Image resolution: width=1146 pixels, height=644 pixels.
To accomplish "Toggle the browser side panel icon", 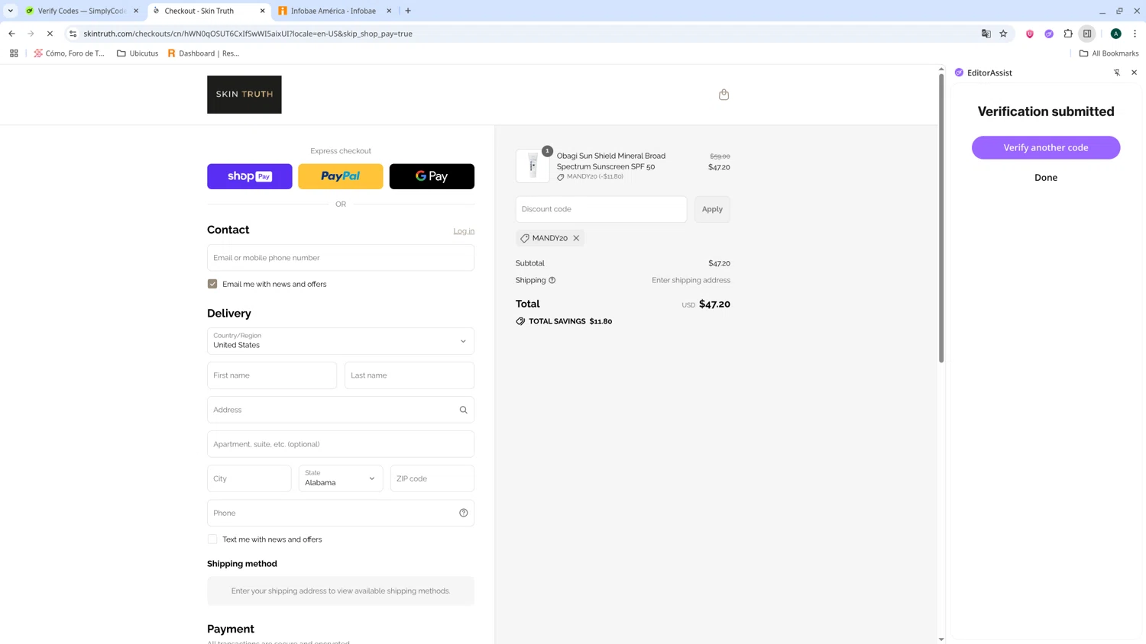I will tap(1087, 34).
